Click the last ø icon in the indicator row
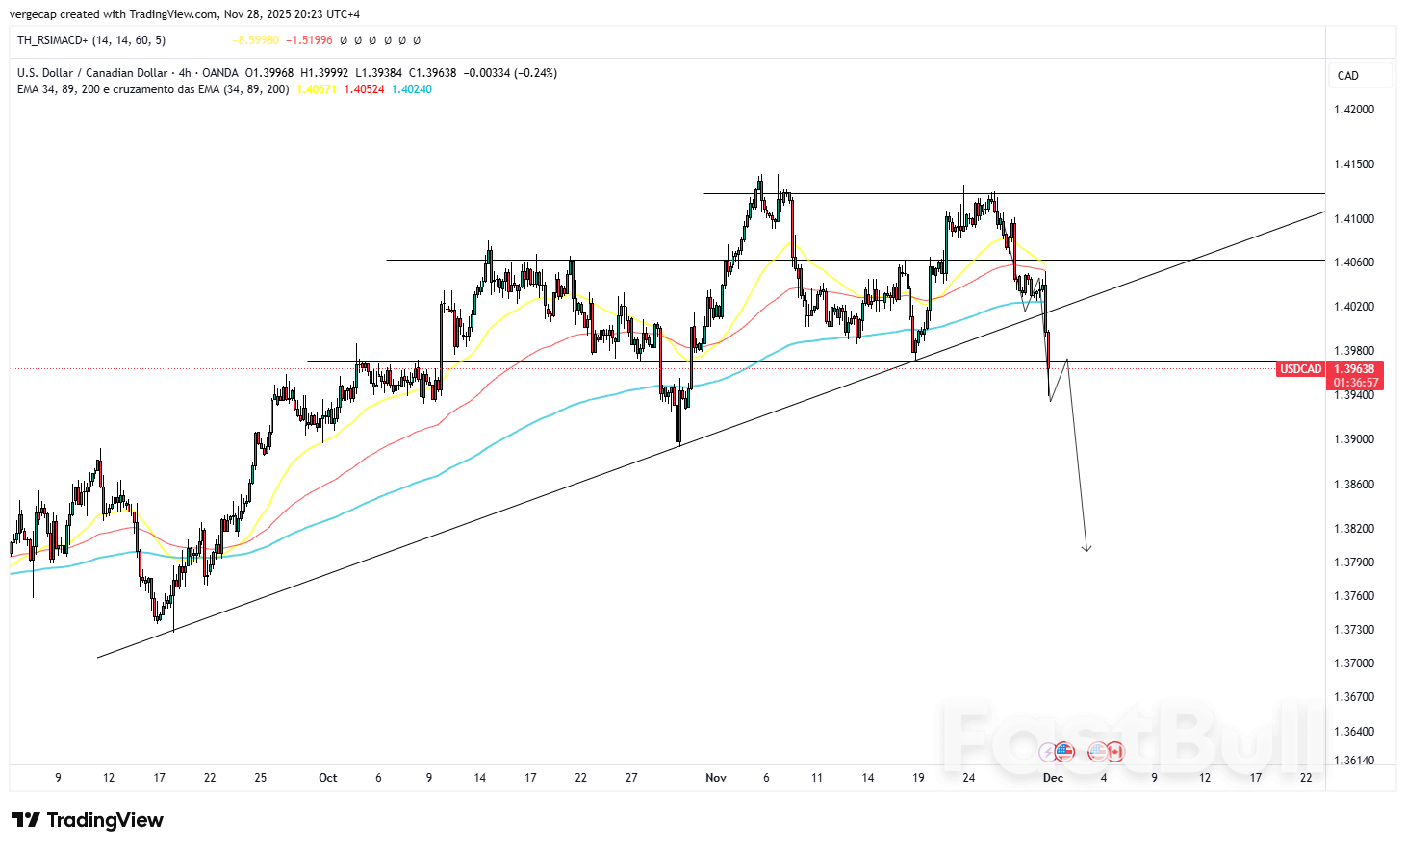This screenshot has width=1406, height=849. 417,40
